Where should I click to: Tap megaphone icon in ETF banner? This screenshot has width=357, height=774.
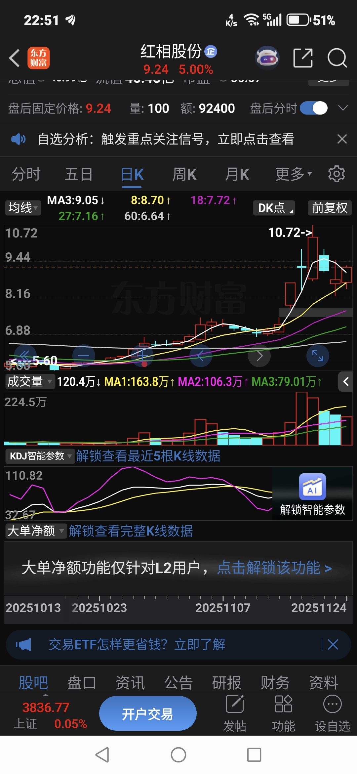[23, 645]
